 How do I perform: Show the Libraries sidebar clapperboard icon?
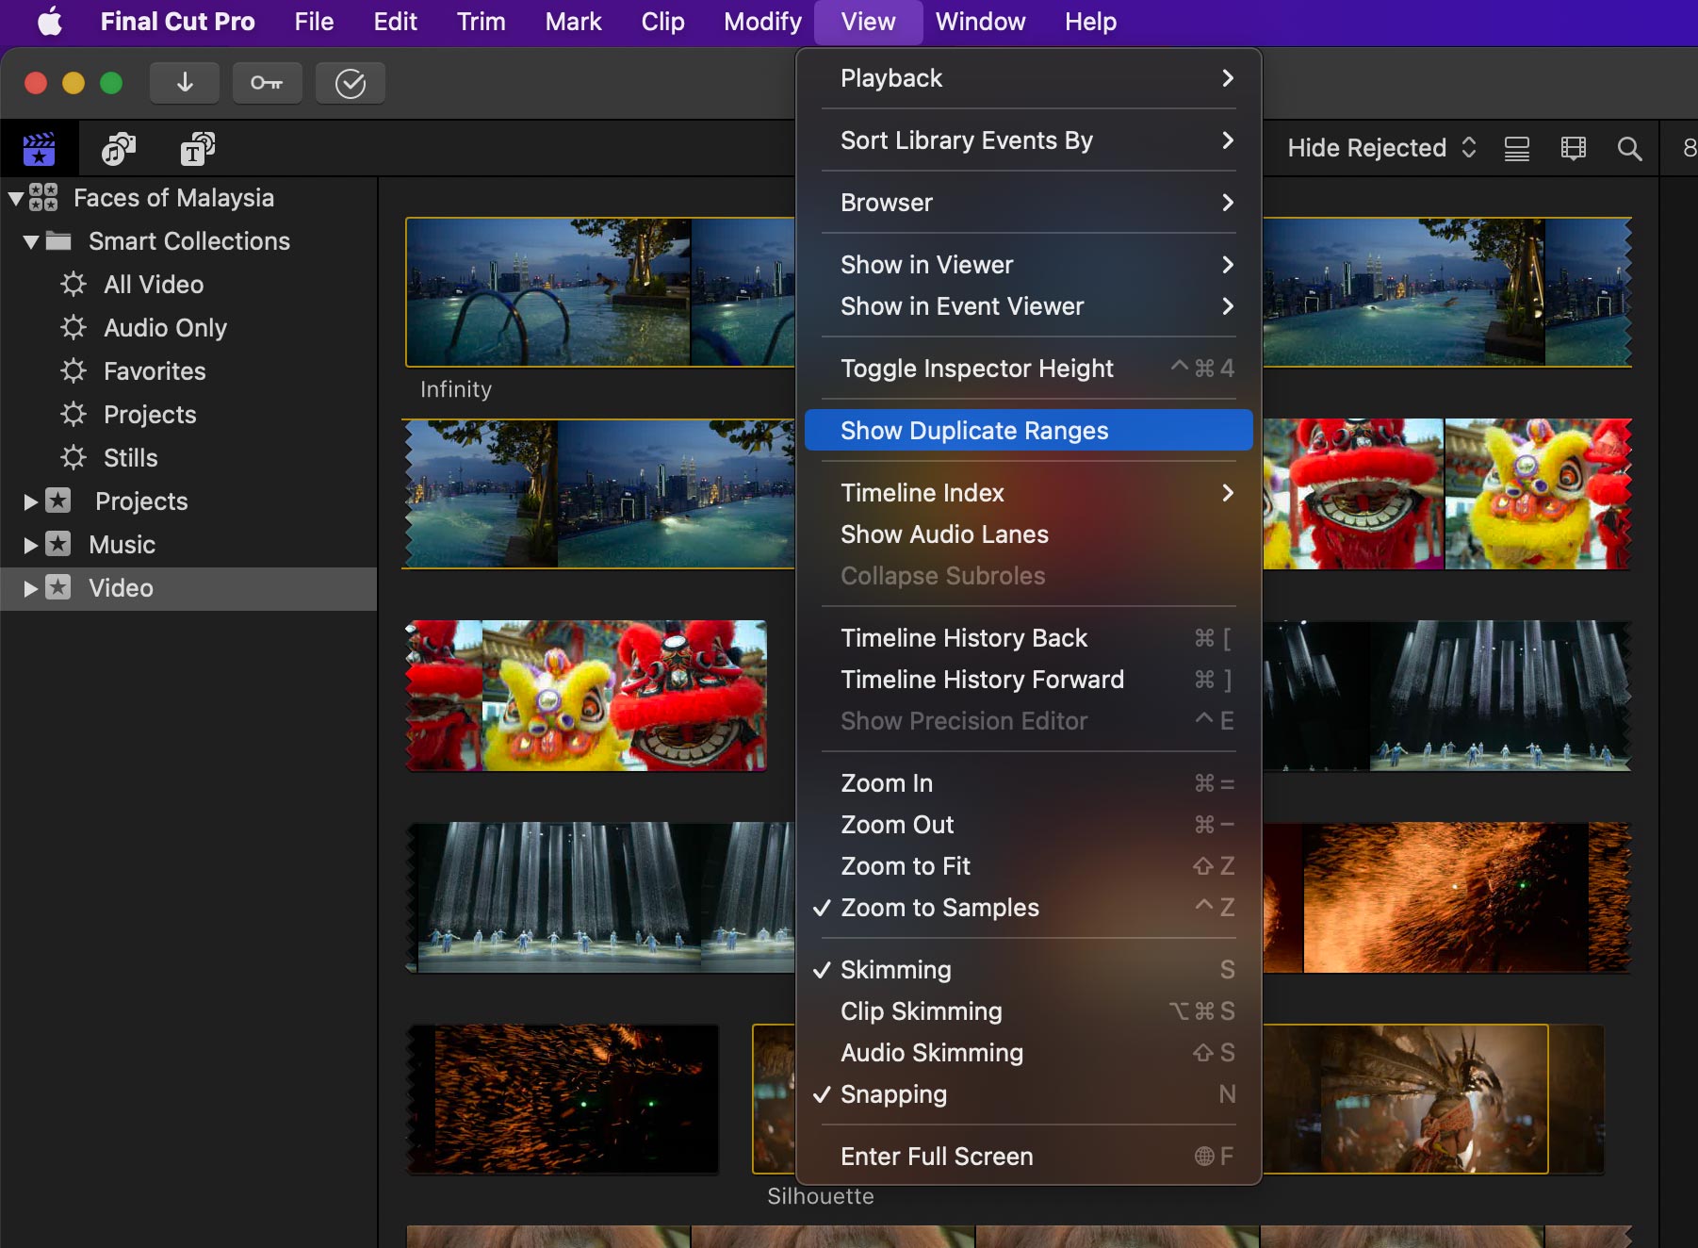(x=39, y=148)
